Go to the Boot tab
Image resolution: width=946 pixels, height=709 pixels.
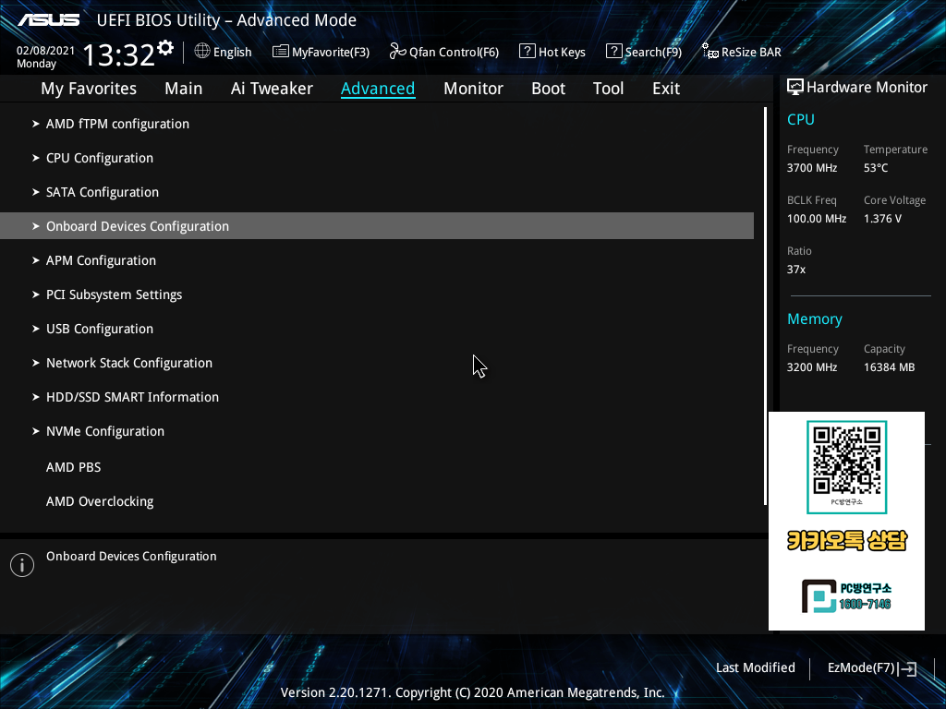tap(548, 89)
